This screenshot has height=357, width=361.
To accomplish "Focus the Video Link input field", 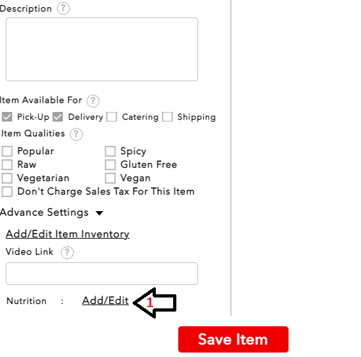I will 102,273.
